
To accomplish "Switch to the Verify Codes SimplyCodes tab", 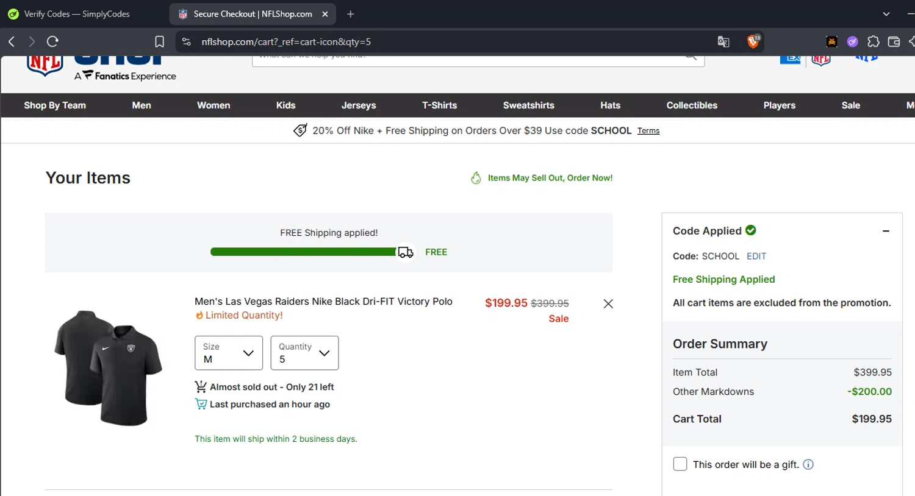I will point(77,14).
